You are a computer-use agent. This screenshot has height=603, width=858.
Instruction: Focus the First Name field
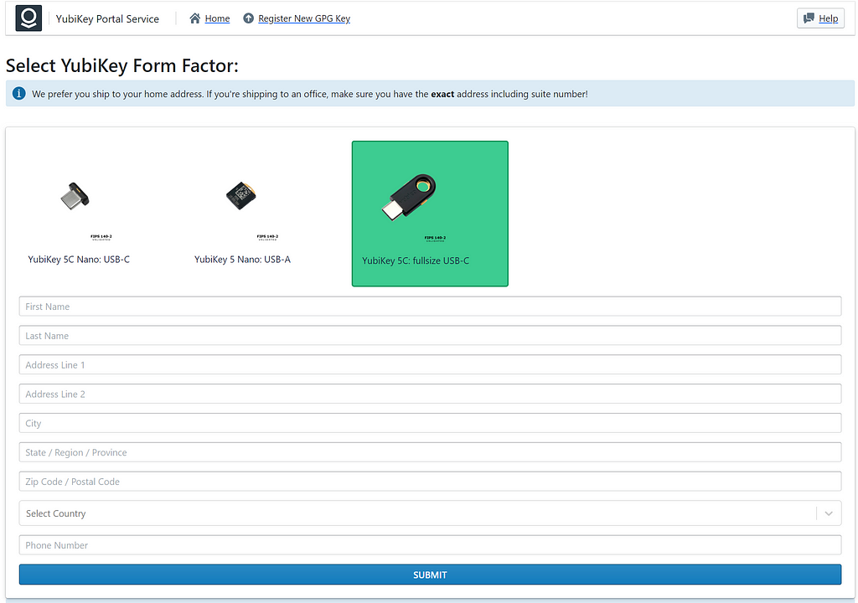point(430,307)
